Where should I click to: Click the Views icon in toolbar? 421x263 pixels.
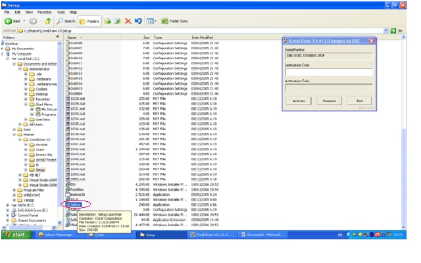[x=150, y=21]
